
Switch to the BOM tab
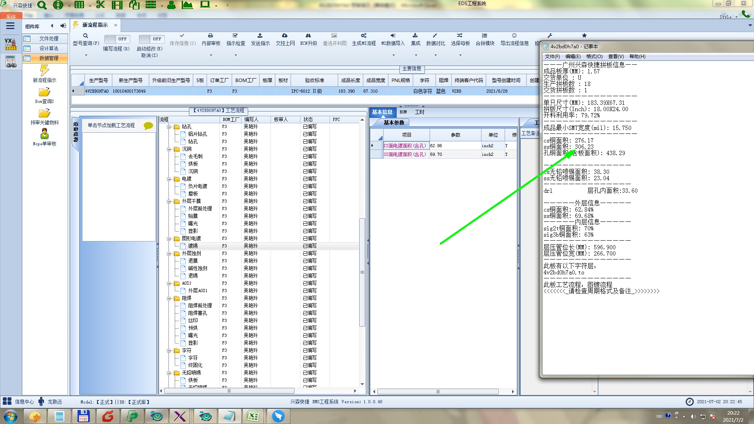click(x=403, y=112)
